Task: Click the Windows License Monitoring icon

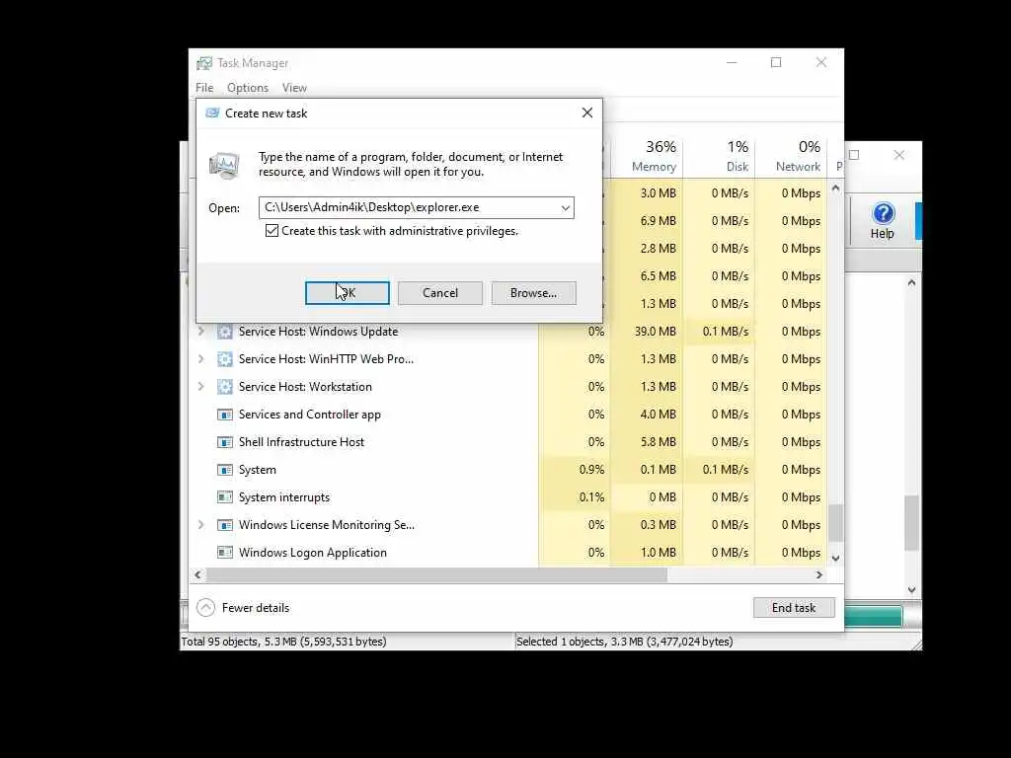Action: pyautogui.click(x=224, y=525)
